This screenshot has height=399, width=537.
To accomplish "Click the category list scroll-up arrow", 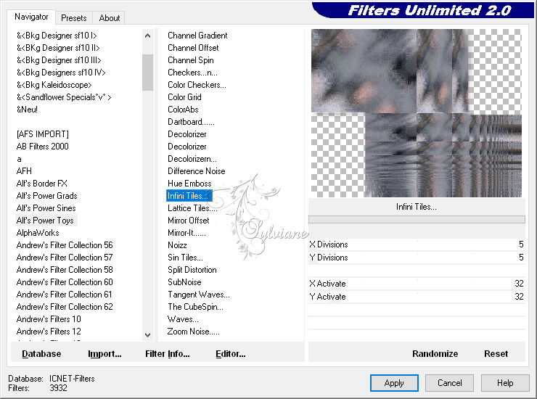I will point(147,36).
